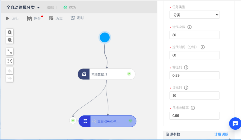Open the 任务类型 dropdown showing 分类

tap(194, 15)
